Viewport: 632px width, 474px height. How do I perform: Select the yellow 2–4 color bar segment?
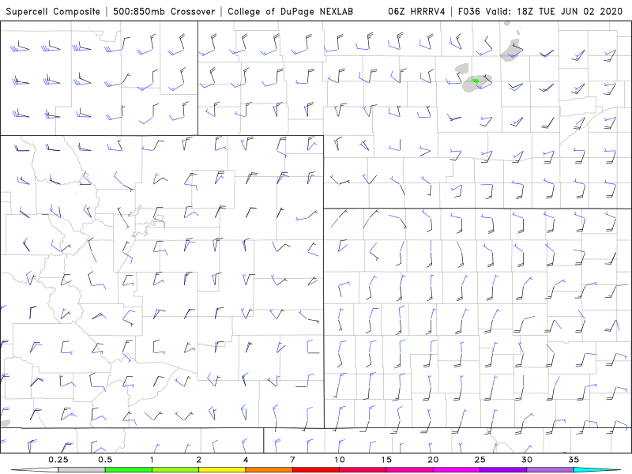click(222, 470)
